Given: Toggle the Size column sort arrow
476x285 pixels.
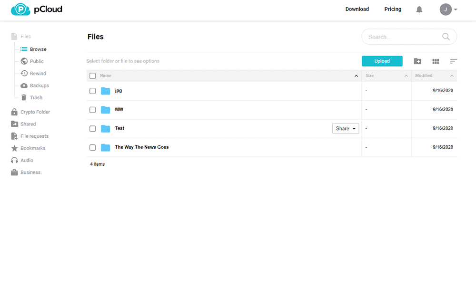Looking at the screenshot, I should (406, 76).
